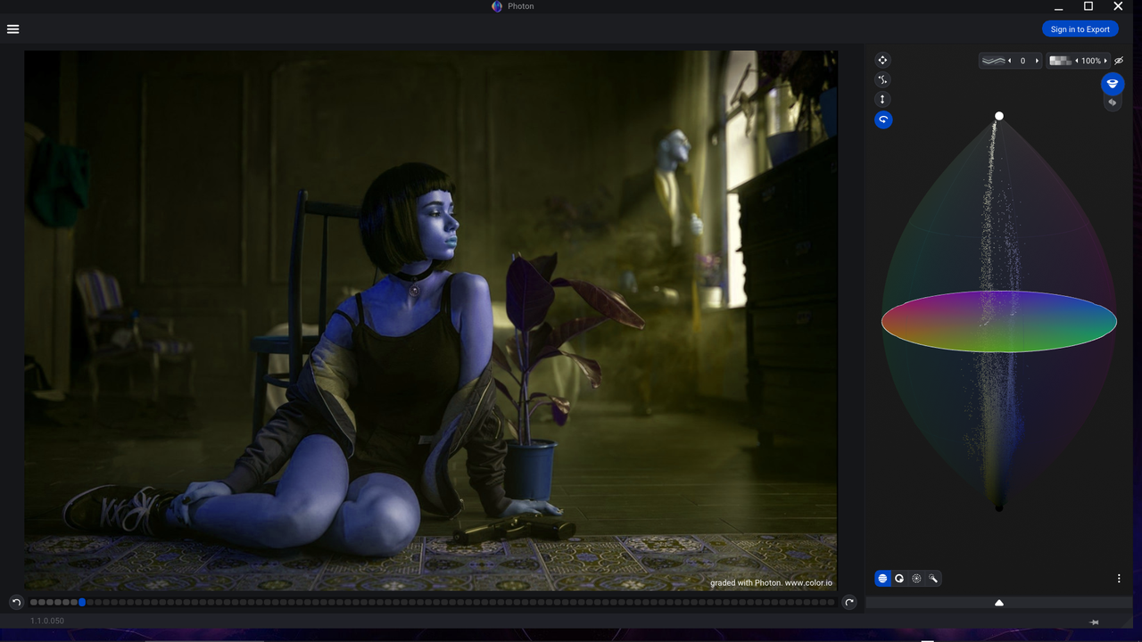Viewport: 1142px width, 642px height.
Task: Click the undo arrow at history start
Action: (x=16, y=603)
